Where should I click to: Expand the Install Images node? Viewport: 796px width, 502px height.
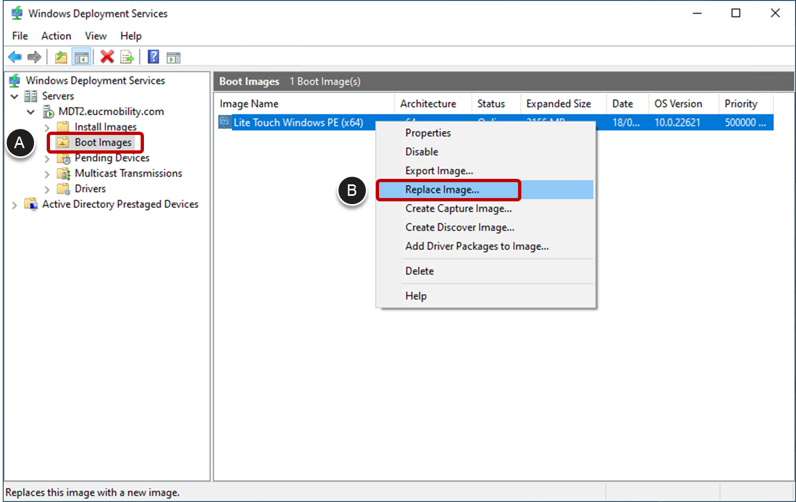pos(47,127)
